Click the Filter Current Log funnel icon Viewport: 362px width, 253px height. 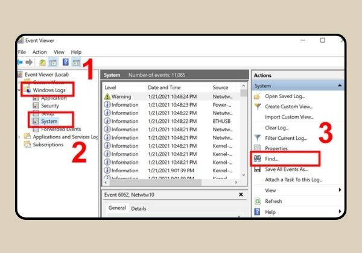pos(258,138)
